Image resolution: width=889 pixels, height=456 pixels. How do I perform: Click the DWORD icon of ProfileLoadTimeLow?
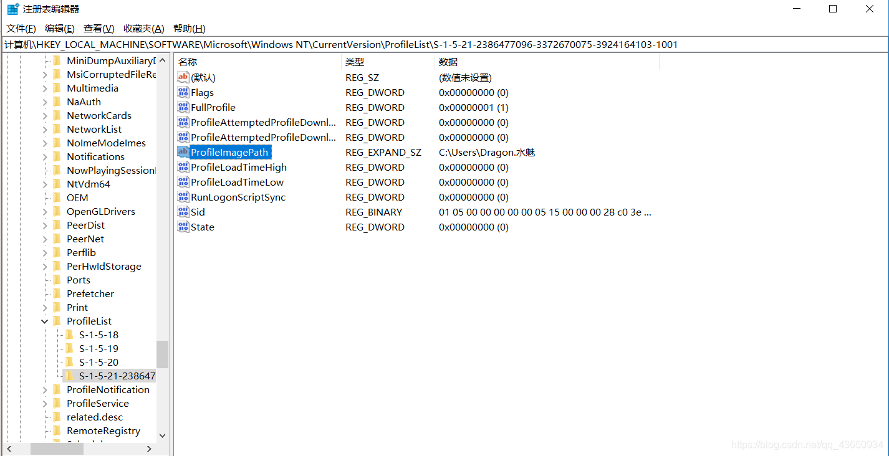(x=183, y=182)
